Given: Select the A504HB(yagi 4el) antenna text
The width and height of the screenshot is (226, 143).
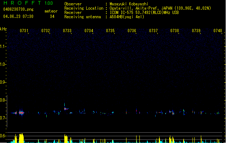Looking at the screenshot, I should [127, 17].
